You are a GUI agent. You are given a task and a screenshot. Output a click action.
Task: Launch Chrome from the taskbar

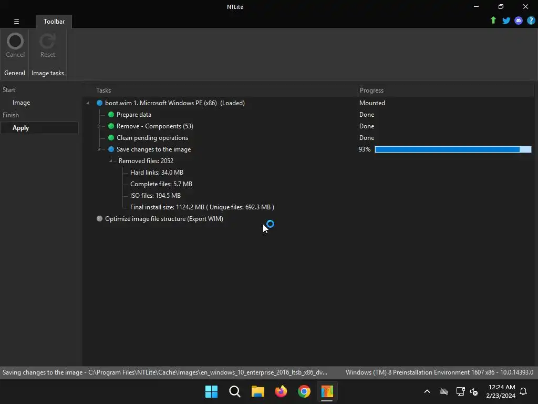point(304,391)
